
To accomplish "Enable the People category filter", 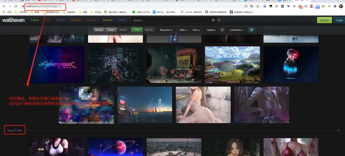I will tap(123, 30).
